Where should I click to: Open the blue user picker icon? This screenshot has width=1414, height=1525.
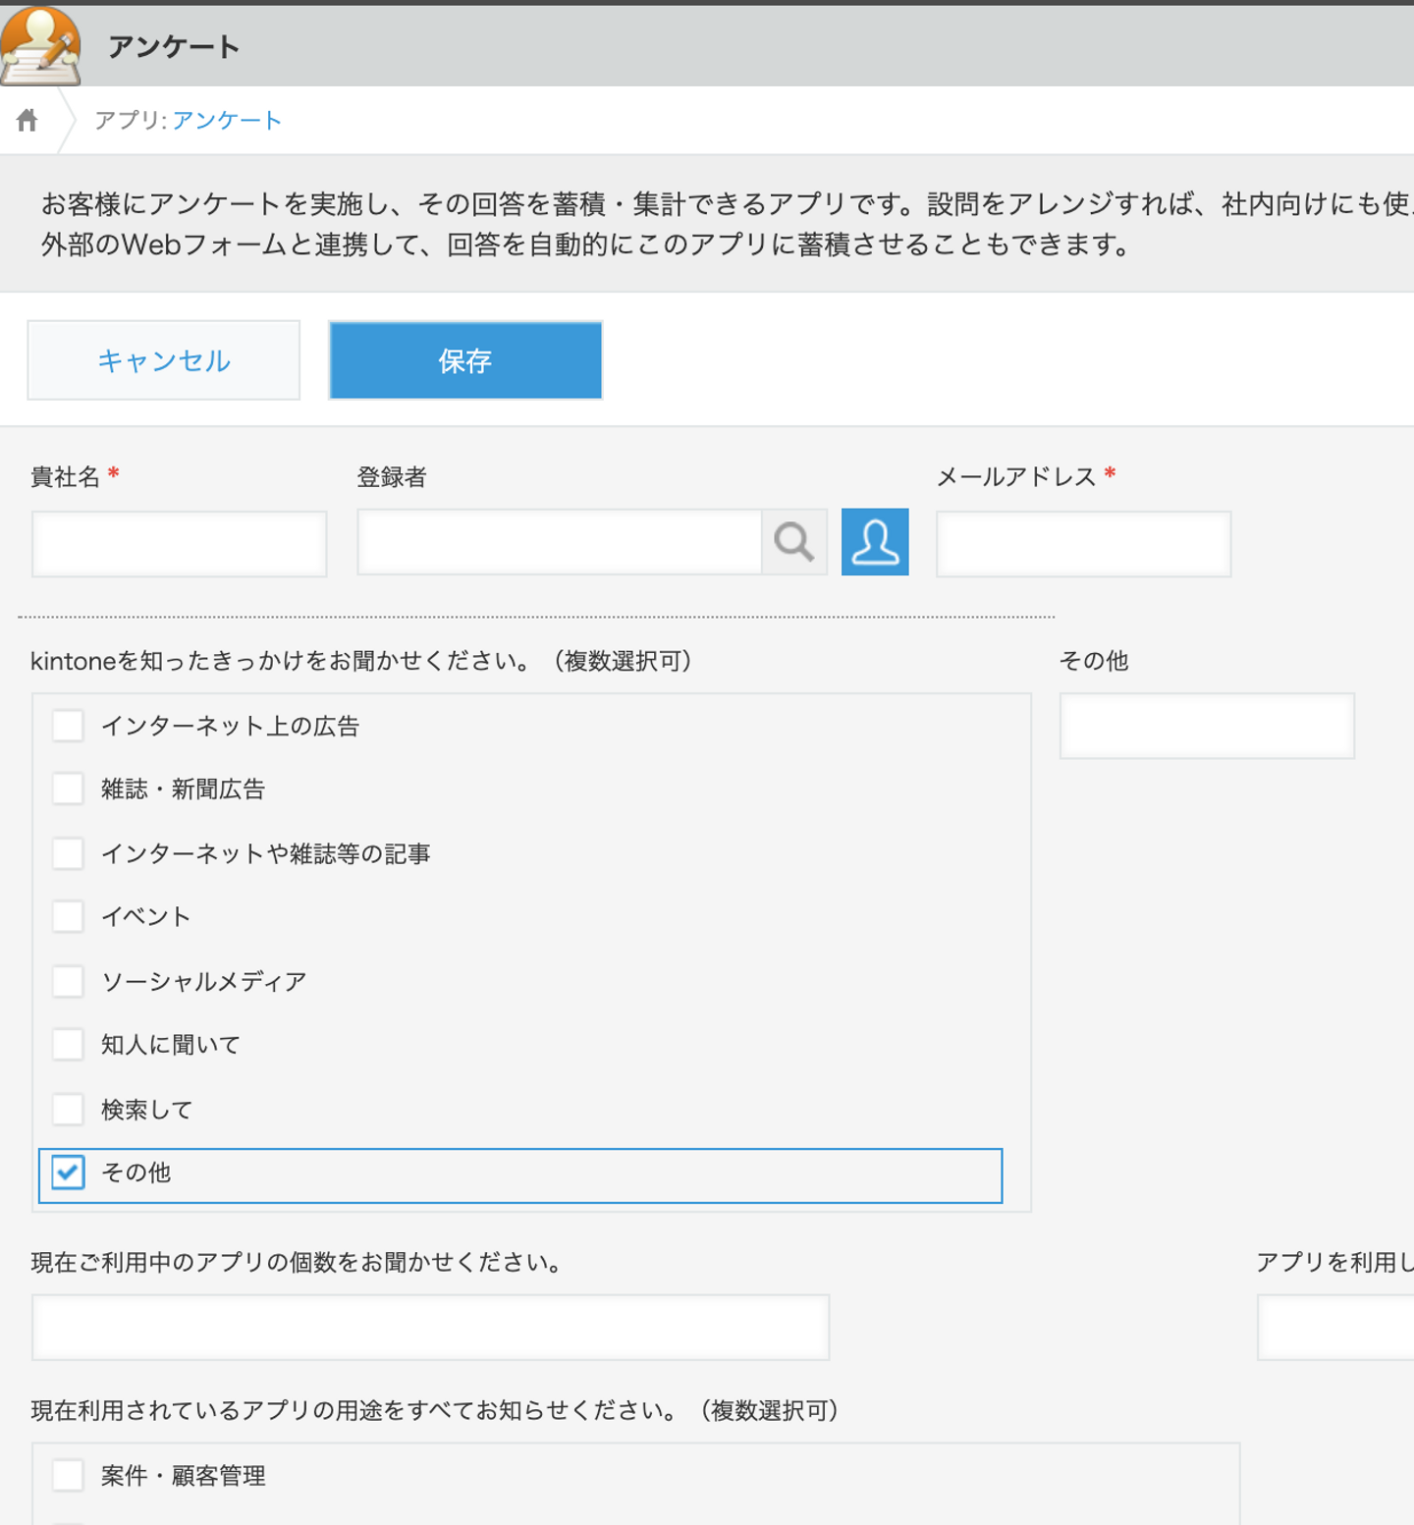pos(875,542)
